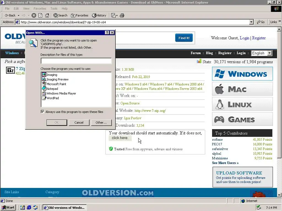Expand the Links toolbar chevron
Image resolution: width=282 pixels, height=211 pixels.
click(x=280, y=21)
